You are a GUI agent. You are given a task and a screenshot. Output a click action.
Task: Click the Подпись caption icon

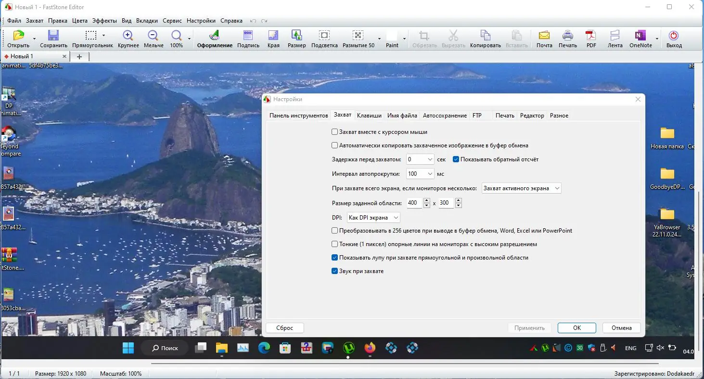248,36
